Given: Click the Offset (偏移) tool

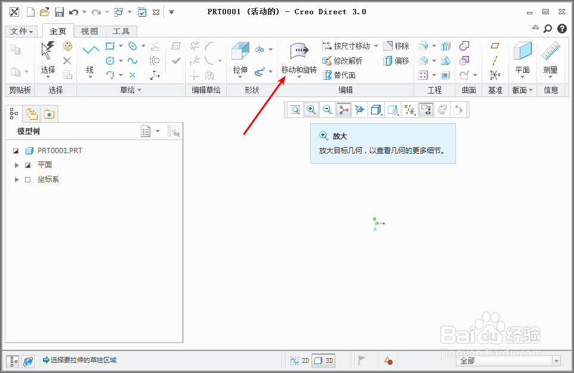Looking at the screenshot, I should 396,61.
